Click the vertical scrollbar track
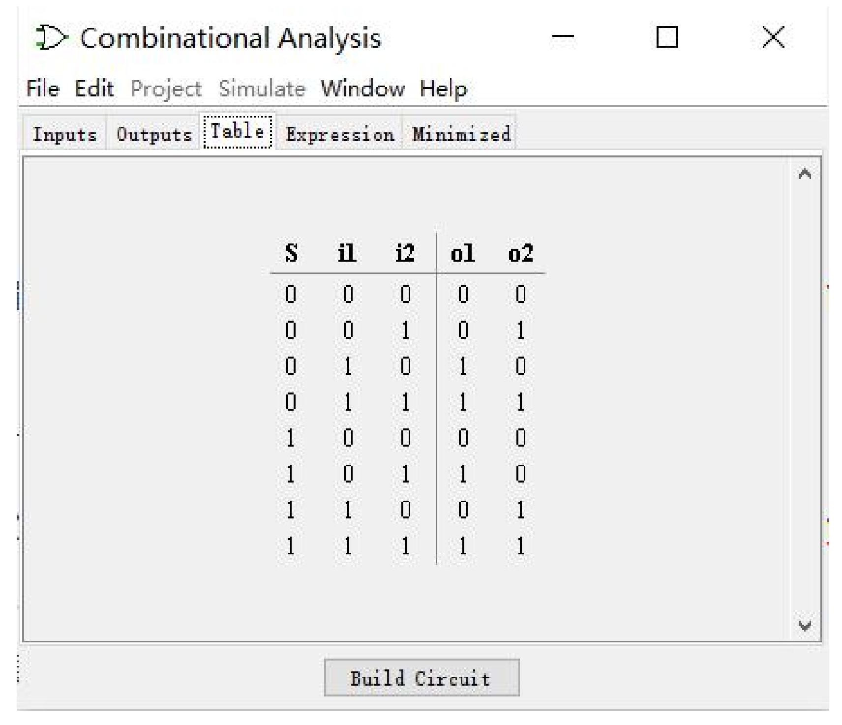Viewport: 842px width, 725px height. click(805, 399)
